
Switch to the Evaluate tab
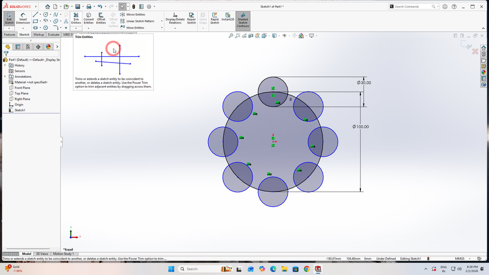54,35
